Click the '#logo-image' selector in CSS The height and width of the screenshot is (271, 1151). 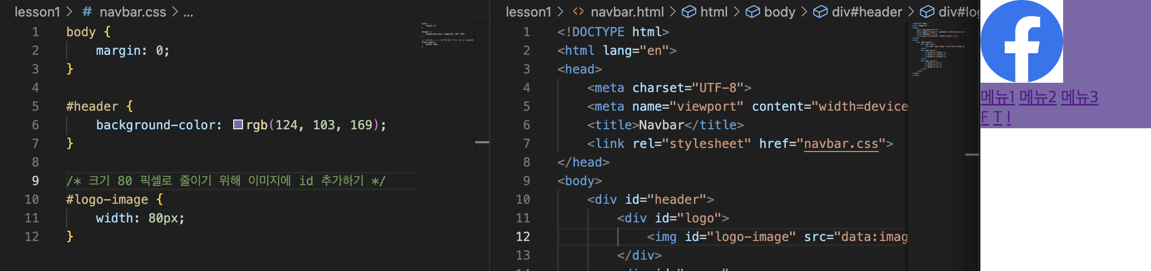coord(107,199)
